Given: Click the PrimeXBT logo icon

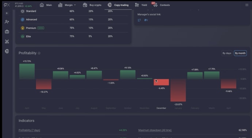Looking at the screenshot, I should (7, 5).
